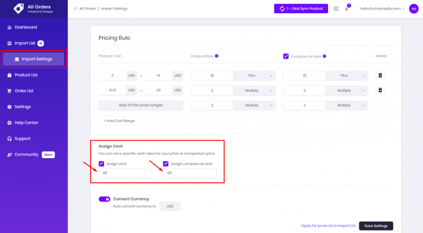This screenshot has height=233, width=423.
Task: Click the HA user avatar
Action: [x=413, y=8]
